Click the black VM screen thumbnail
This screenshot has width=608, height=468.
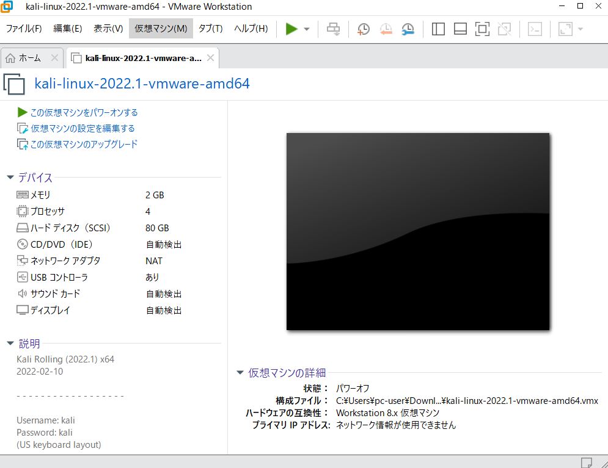tap(418, 231)
